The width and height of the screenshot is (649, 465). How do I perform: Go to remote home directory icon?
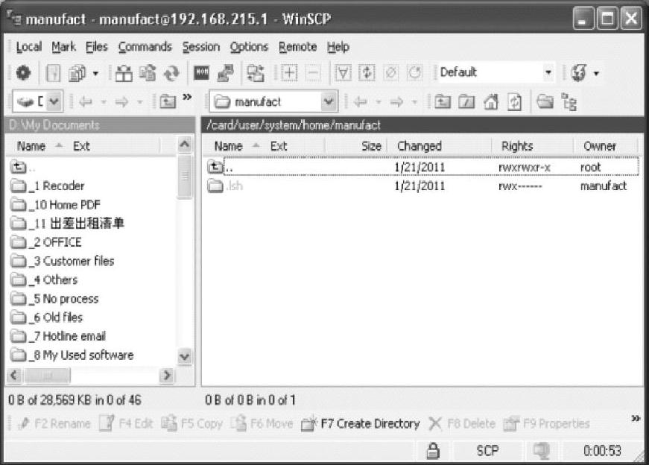[x=491, y=101]
